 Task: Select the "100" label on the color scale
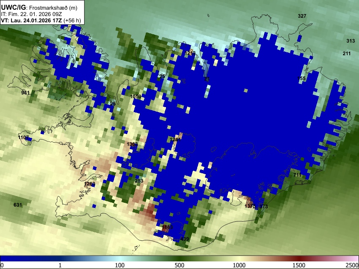pos(120,265)
